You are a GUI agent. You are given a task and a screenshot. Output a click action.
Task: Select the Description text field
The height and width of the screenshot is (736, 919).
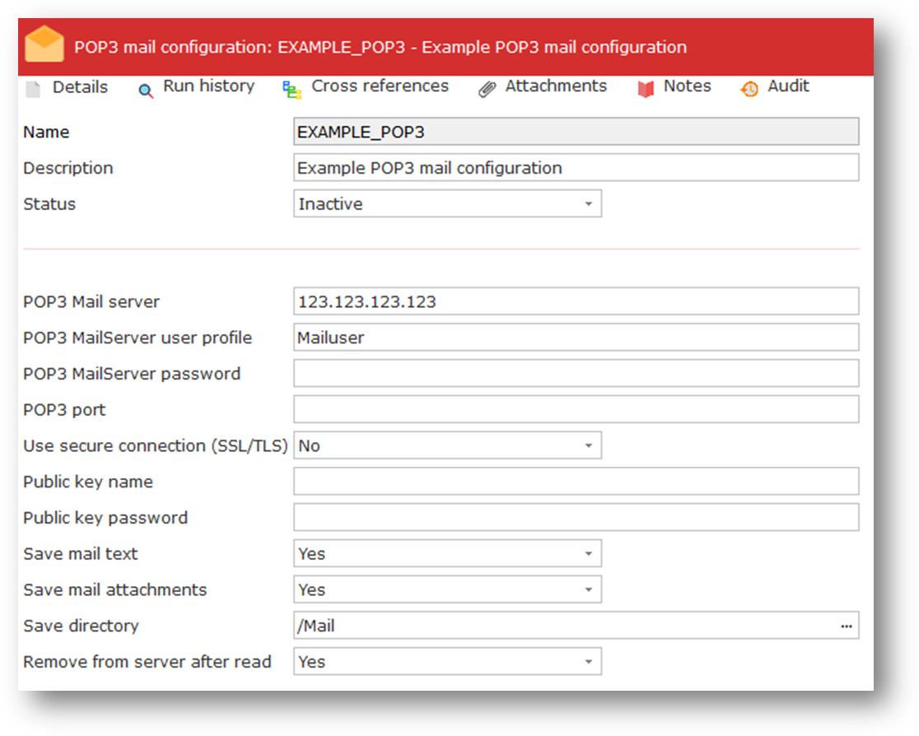576,168
